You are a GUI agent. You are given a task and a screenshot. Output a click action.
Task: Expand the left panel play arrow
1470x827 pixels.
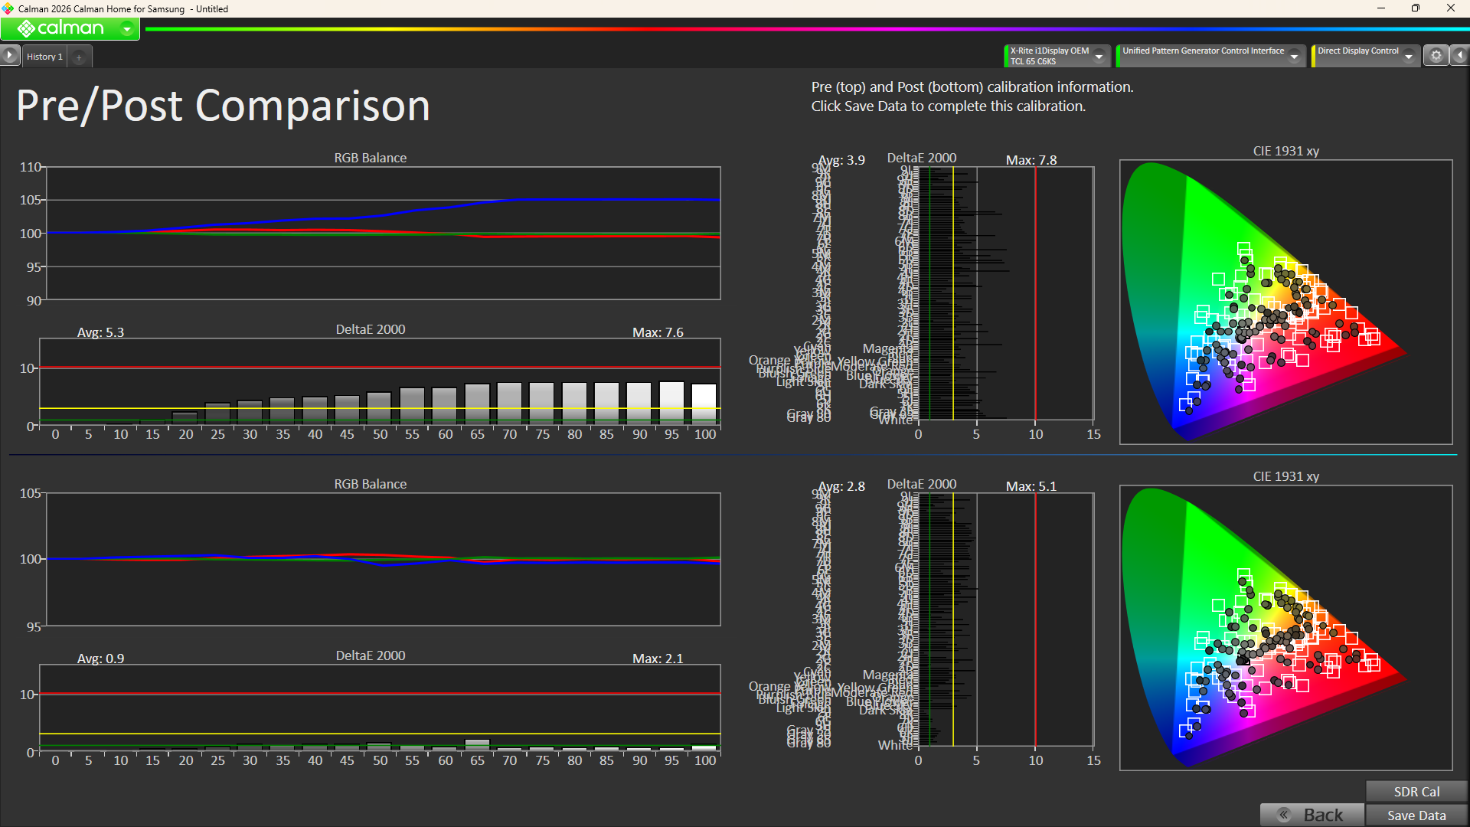tap(9, 55)
